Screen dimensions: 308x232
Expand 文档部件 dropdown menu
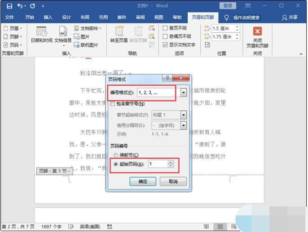click(x=88, y=28)
